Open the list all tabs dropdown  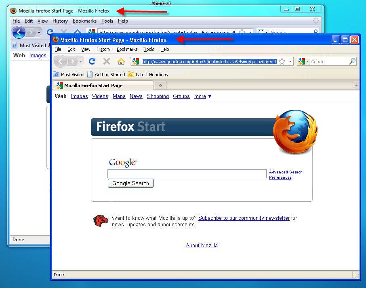[356, 86]
